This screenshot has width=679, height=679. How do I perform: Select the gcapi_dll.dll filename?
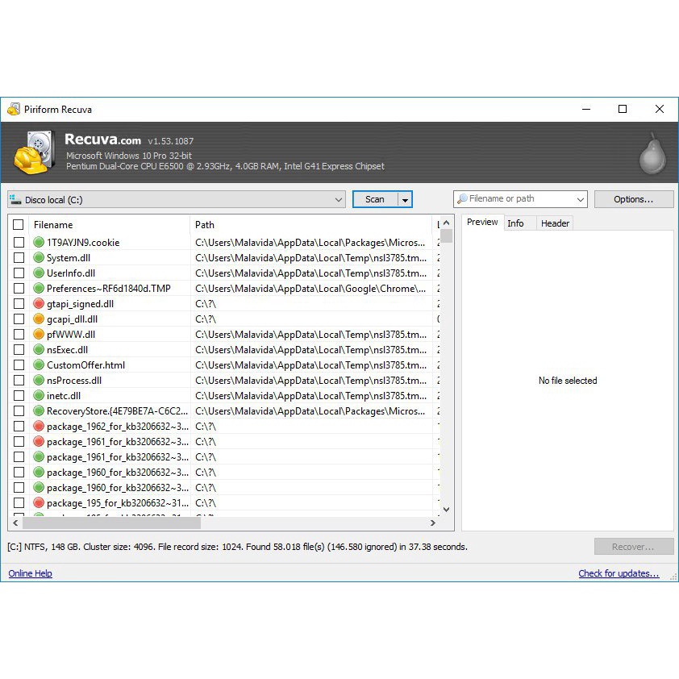(x=72, y=319)
